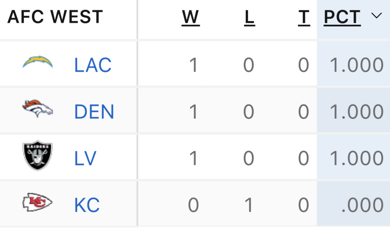Click the sort chevron next to PCT
Screen dimensions: 390x234
[x=377, y=16]
